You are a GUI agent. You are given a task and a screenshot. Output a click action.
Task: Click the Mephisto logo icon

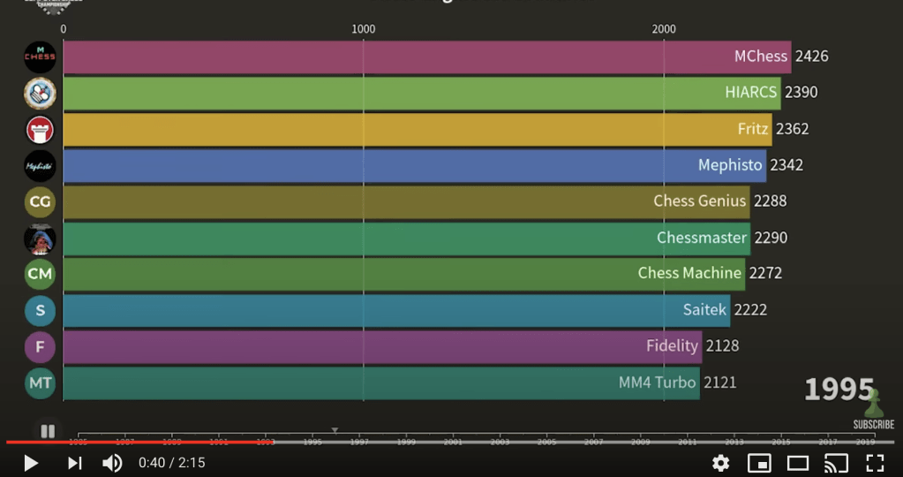point(40,165)
